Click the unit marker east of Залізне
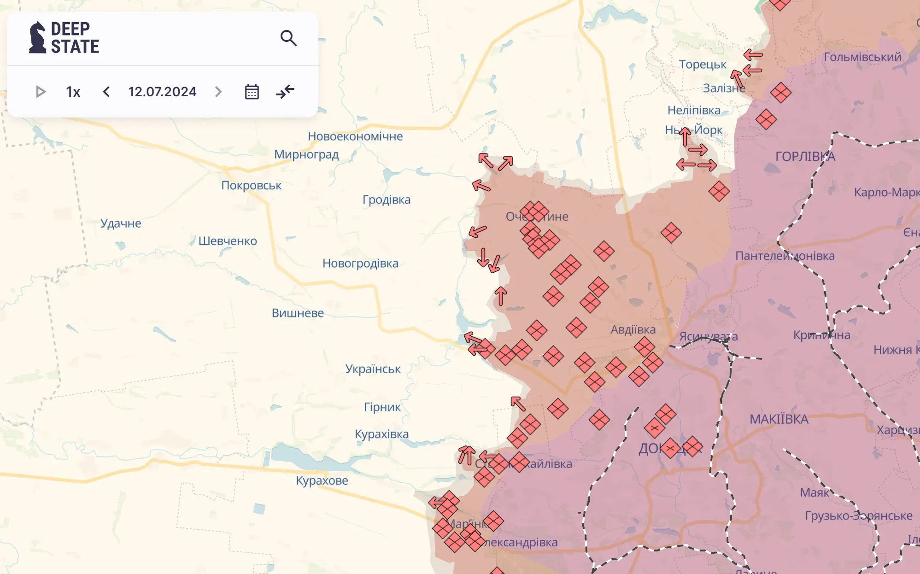Screen dimensions: 920x574 (x=780, y=93)
